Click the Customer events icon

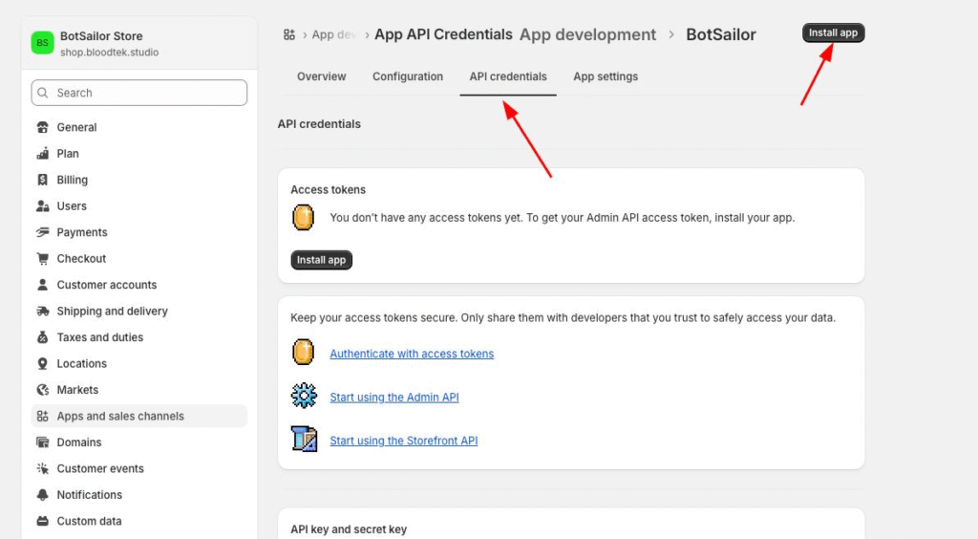pyautogui.click(x=42, y=468)
